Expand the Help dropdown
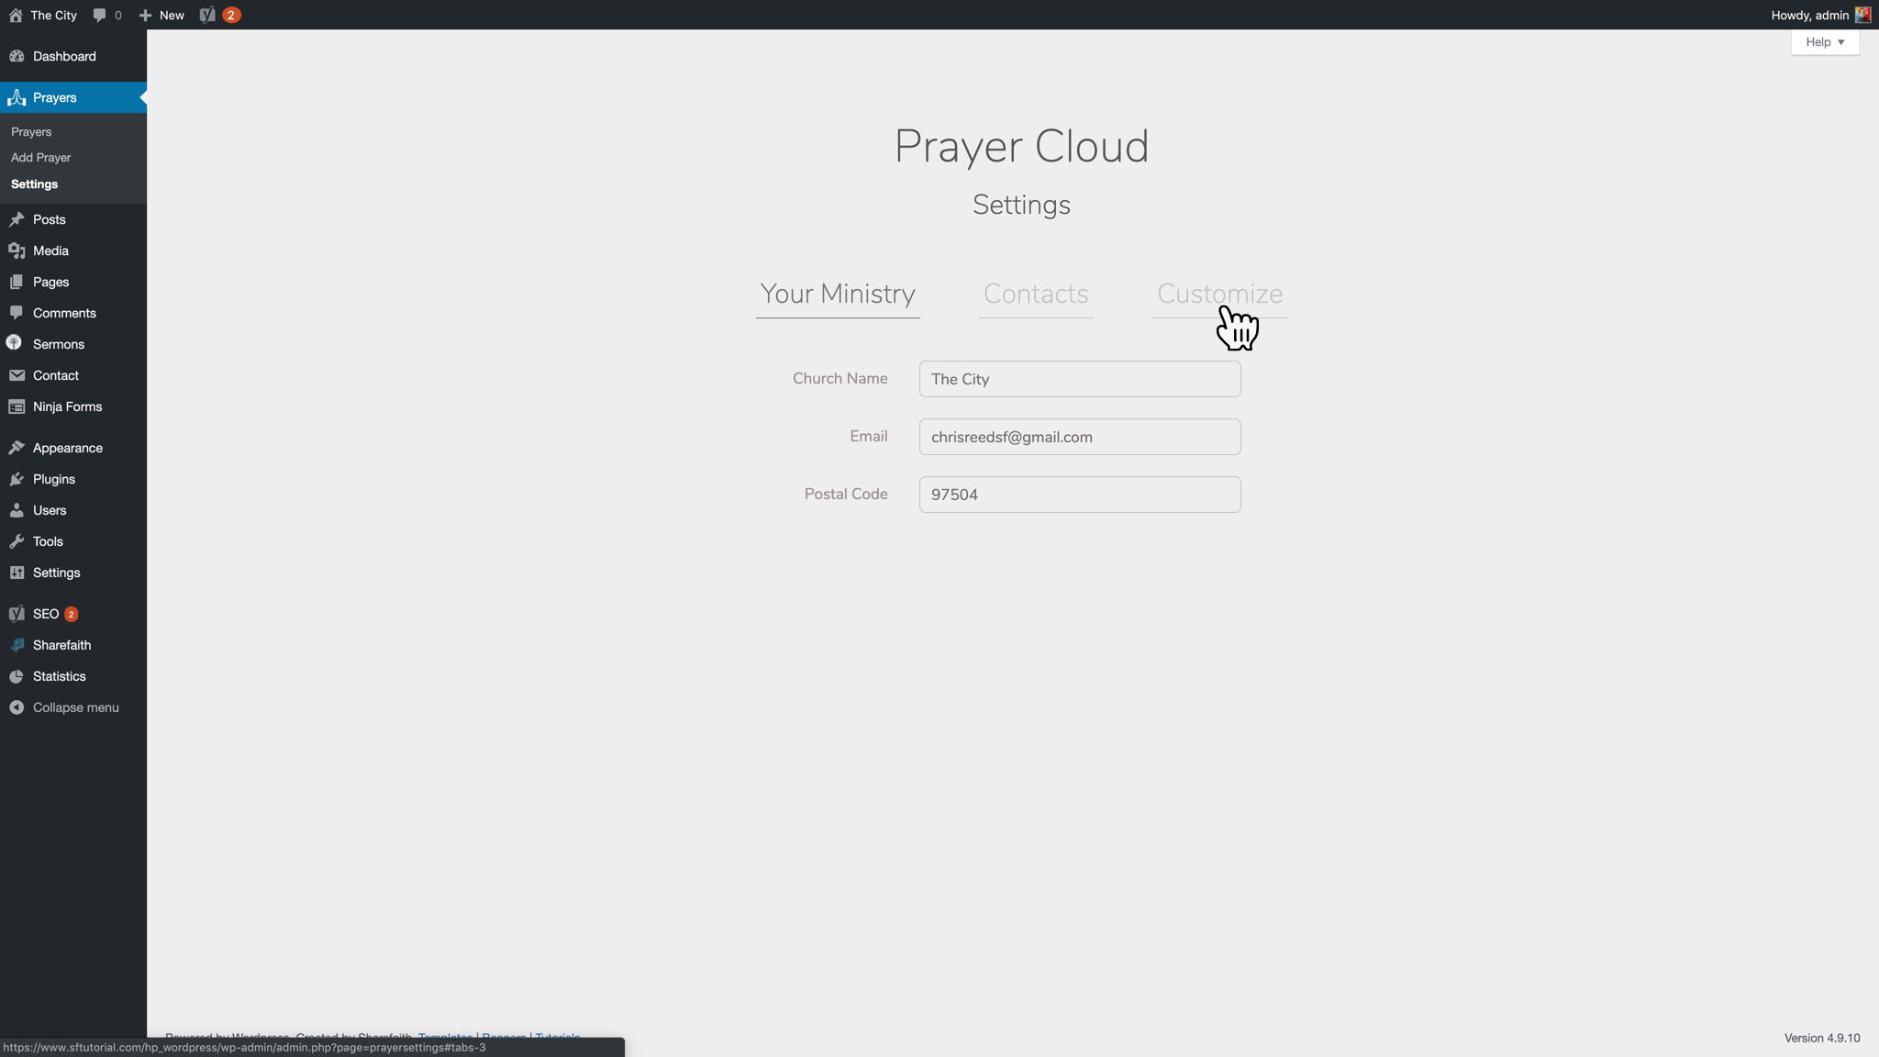This screenshot has height=1057, width=1879. coord(1825,42)
